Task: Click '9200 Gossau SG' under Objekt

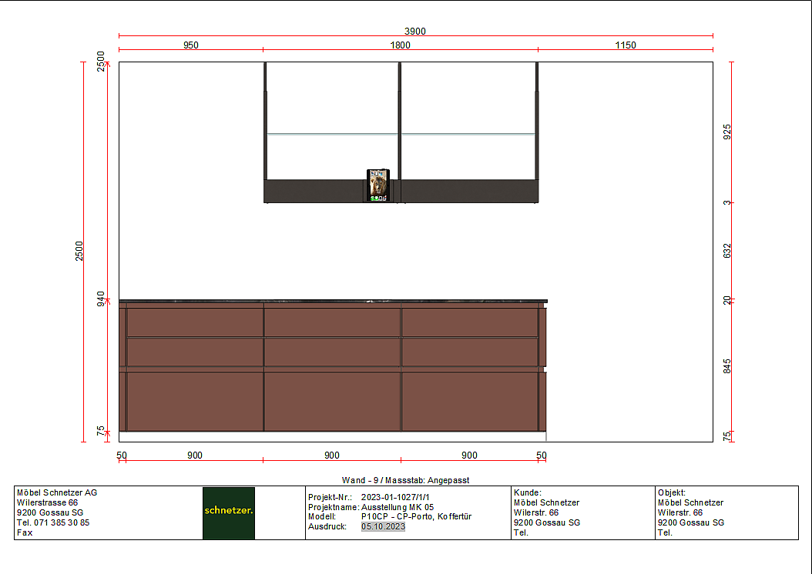Action: [x=691, y=522]
